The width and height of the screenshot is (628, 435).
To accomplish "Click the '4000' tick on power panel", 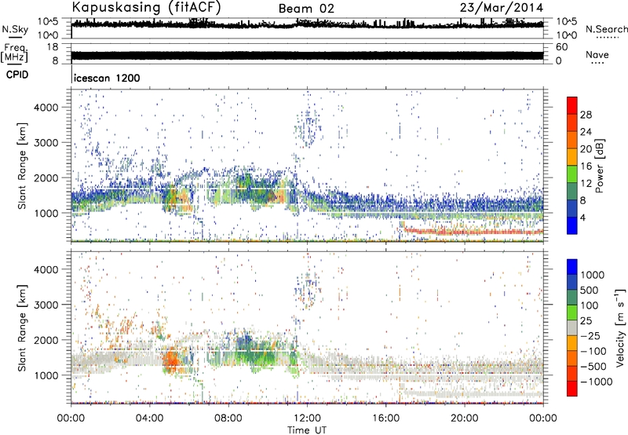I will point(46,108).
